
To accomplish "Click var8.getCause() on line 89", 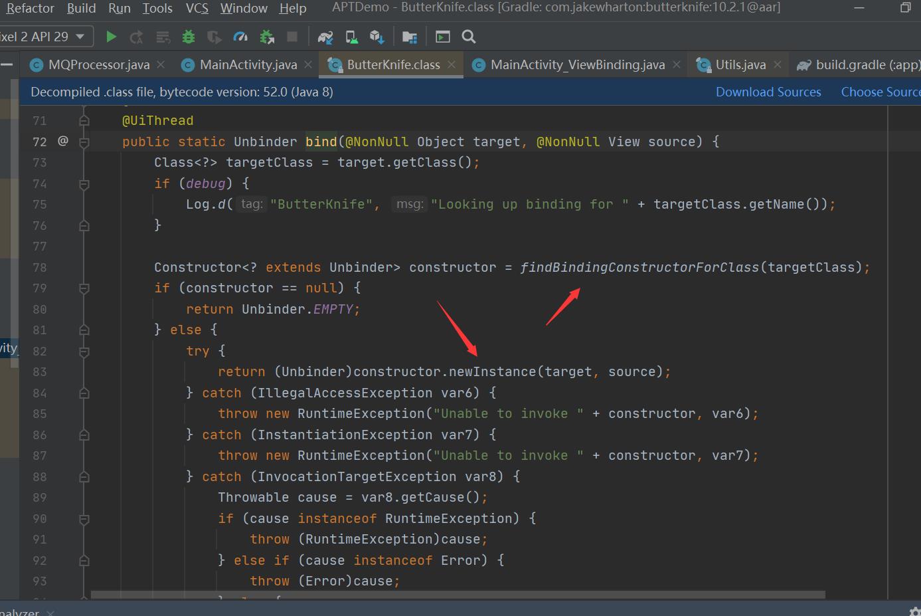I will tap(421, 497).
